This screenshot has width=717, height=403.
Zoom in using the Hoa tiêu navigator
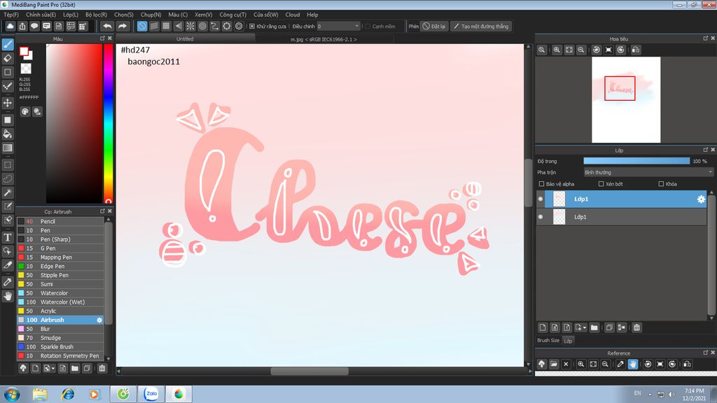(x=557, y=50)
